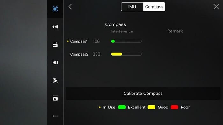
Task: Tap the Calibrate Compass button
Action: tap(143, 93)
